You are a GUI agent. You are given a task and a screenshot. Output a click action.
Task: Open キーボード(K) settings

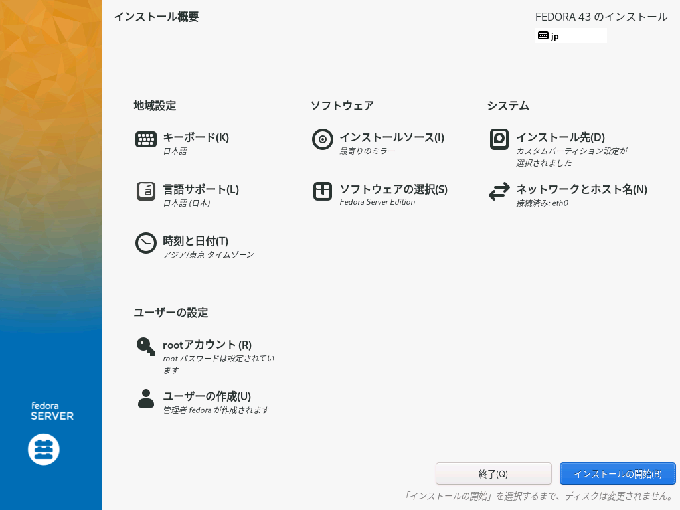click(196, 137)
